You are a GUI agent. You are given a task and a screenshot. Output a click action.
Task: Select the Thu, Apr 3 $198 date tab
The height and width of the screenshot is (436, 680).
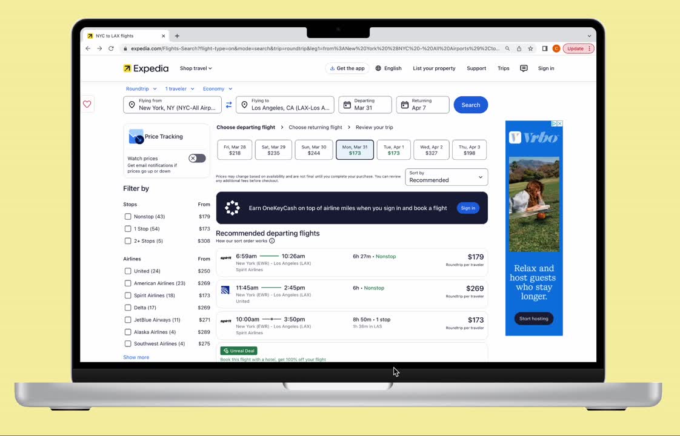(x=469, y=150)
